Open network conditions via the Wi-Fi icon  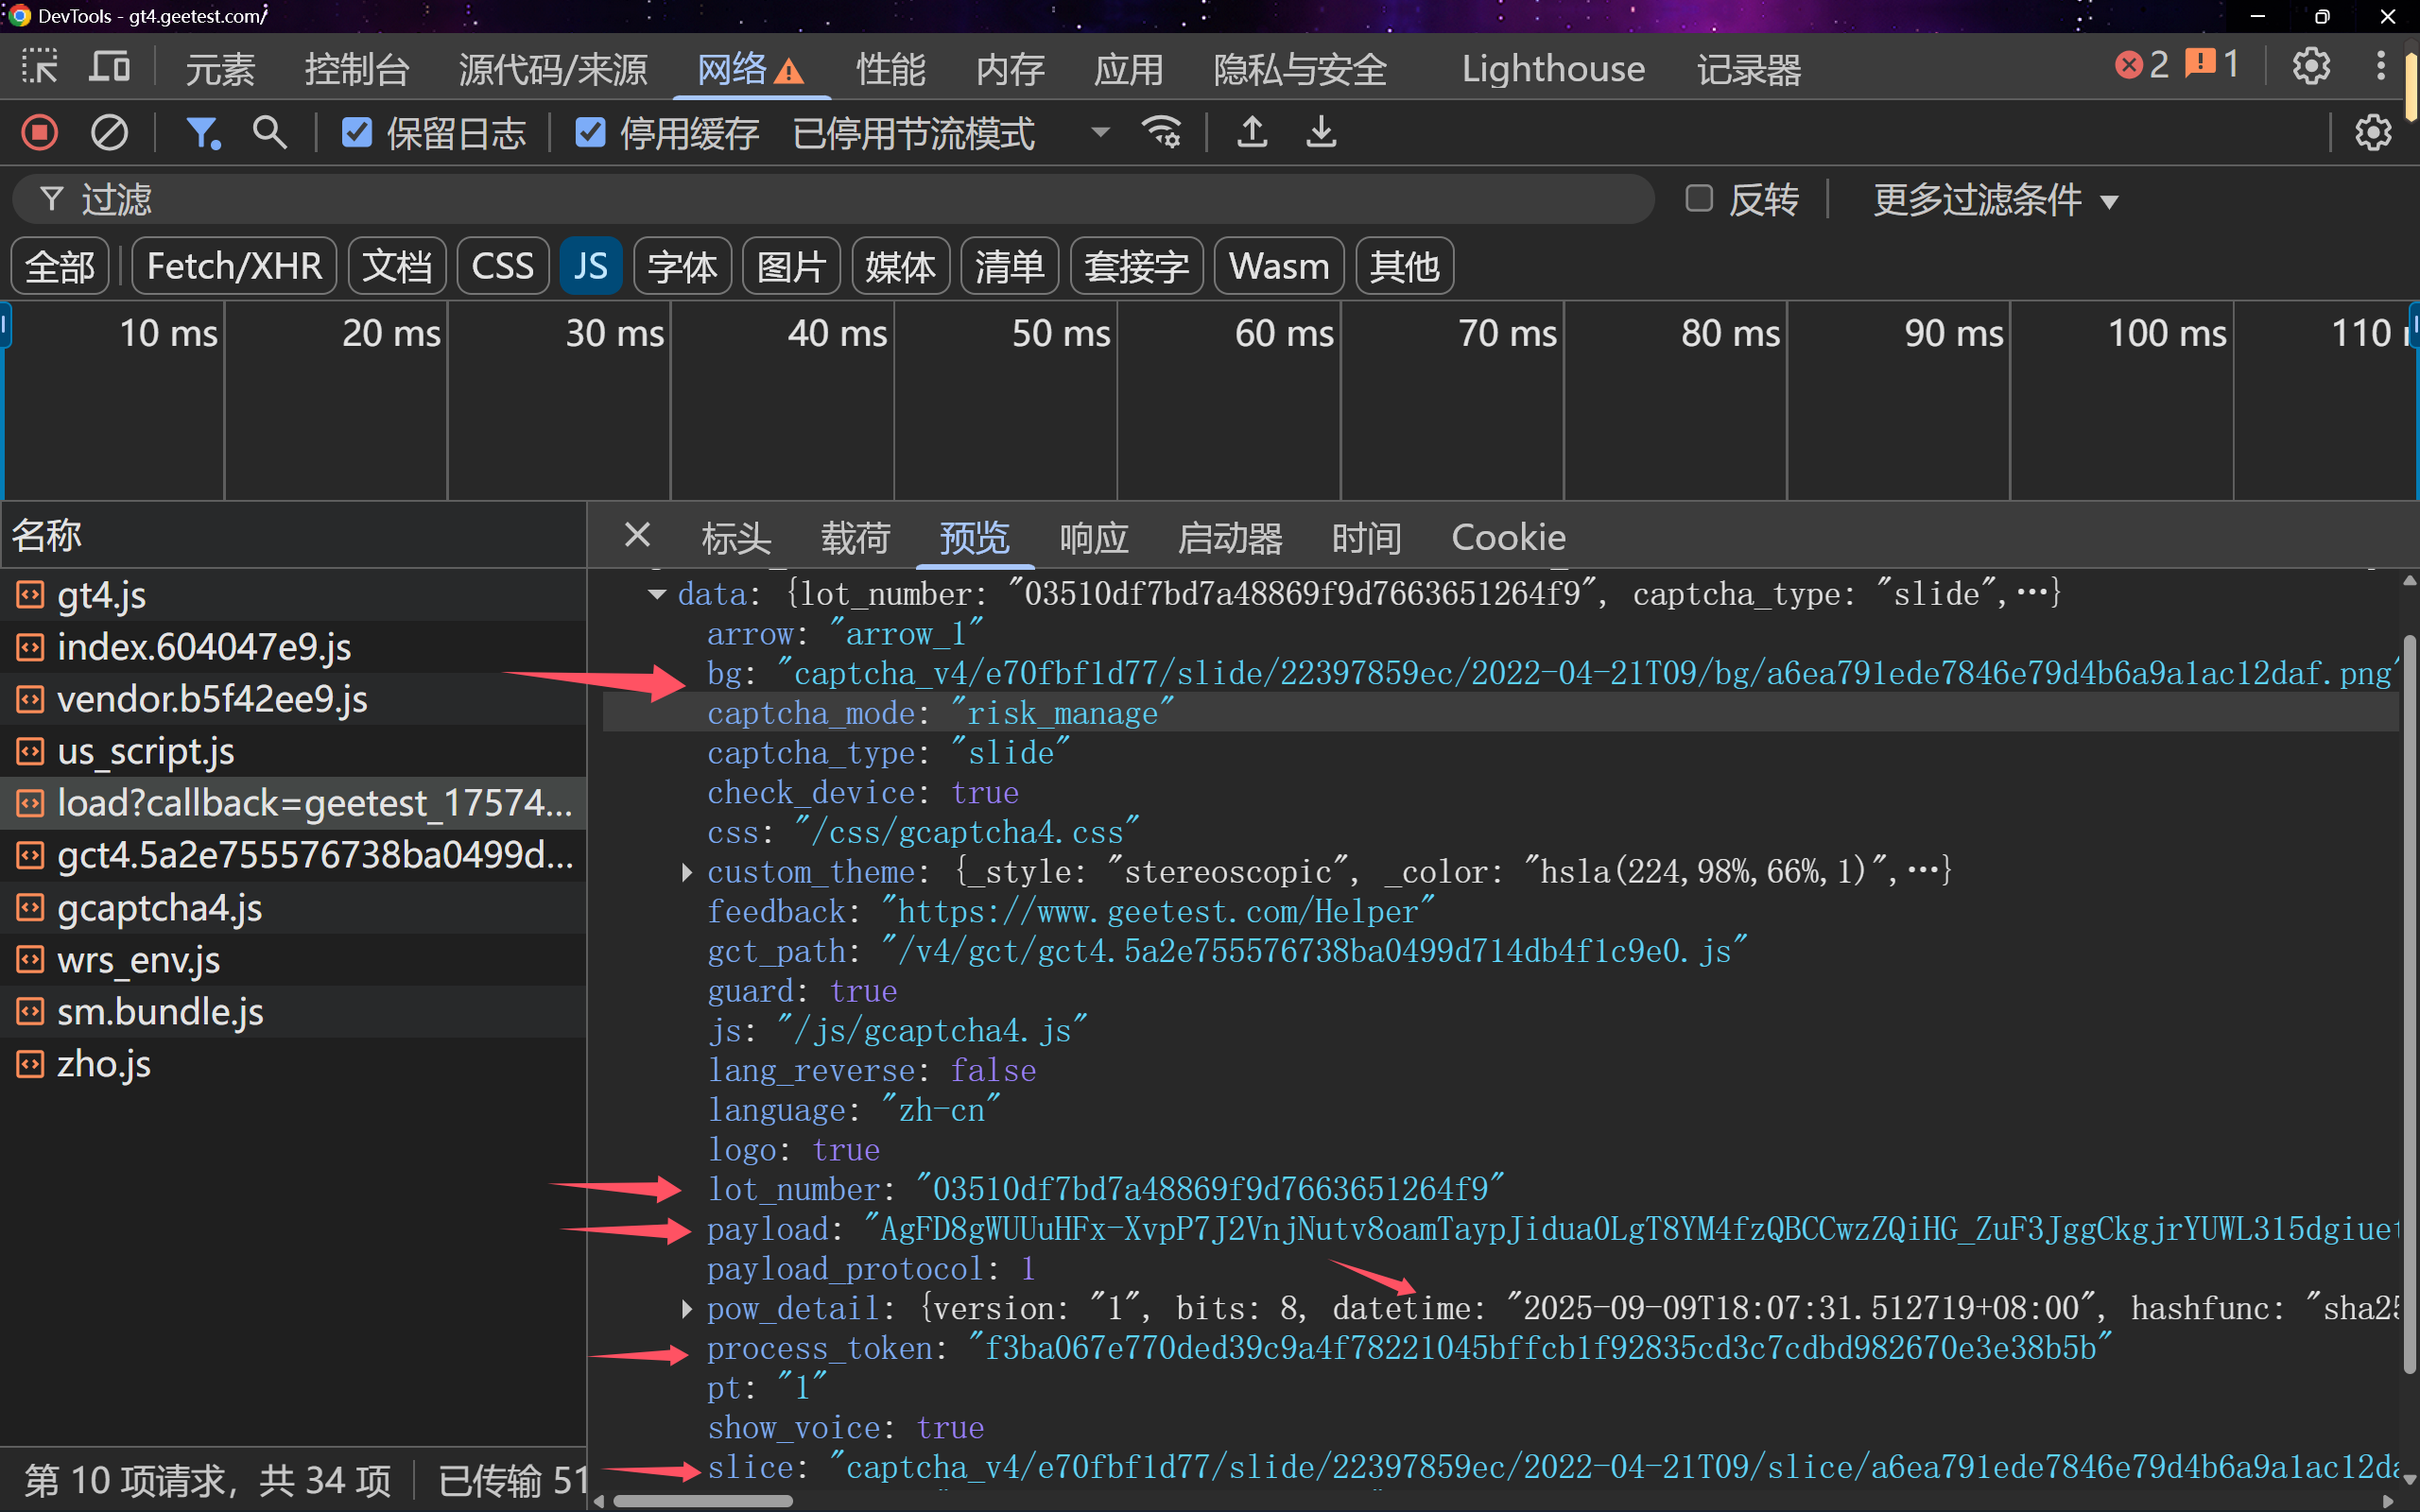pyautogui.click(x=1161, y=132)
